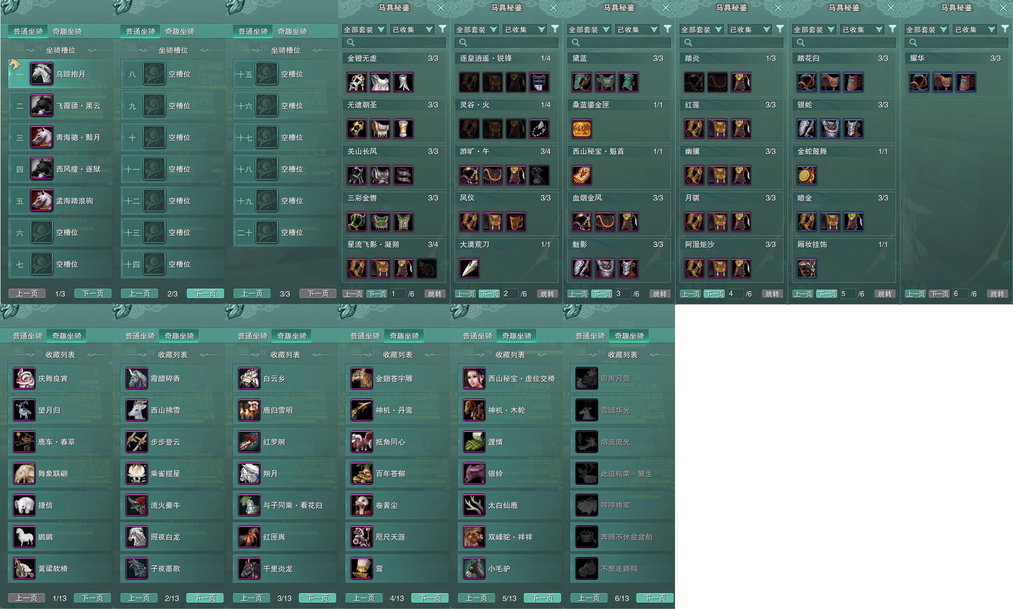Click 跳转 in 马具秘鉴 page 6 panel
This screenshot has width=1013, height=609.
point(997,294)
